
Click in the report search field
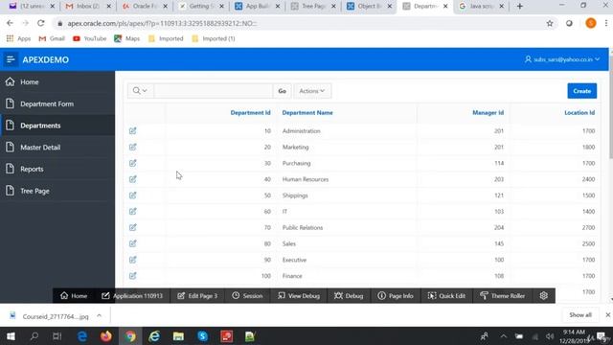click(213, 91)
